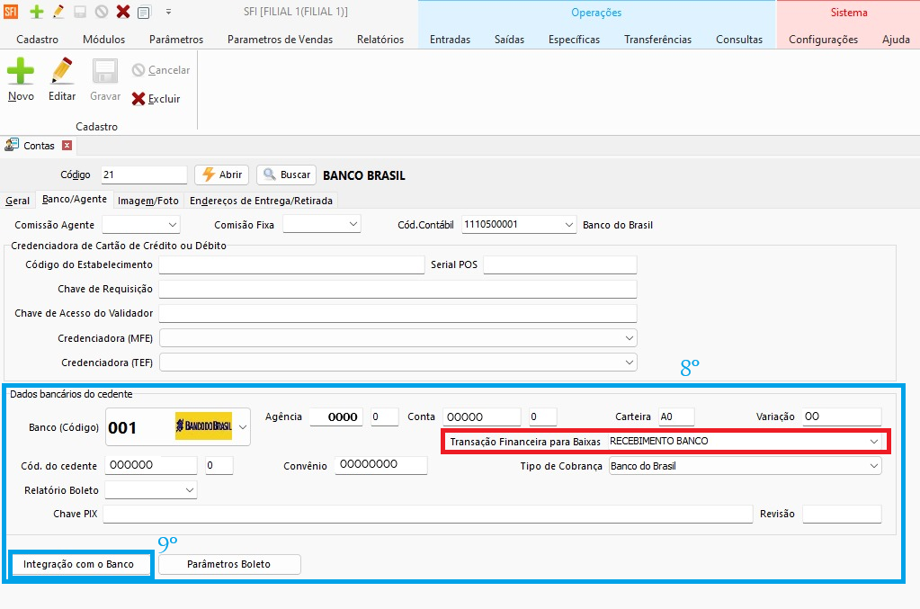Expand the Credenciadora (TEF) dropdown
Screen dimensions: 920x609
[629, 363]
